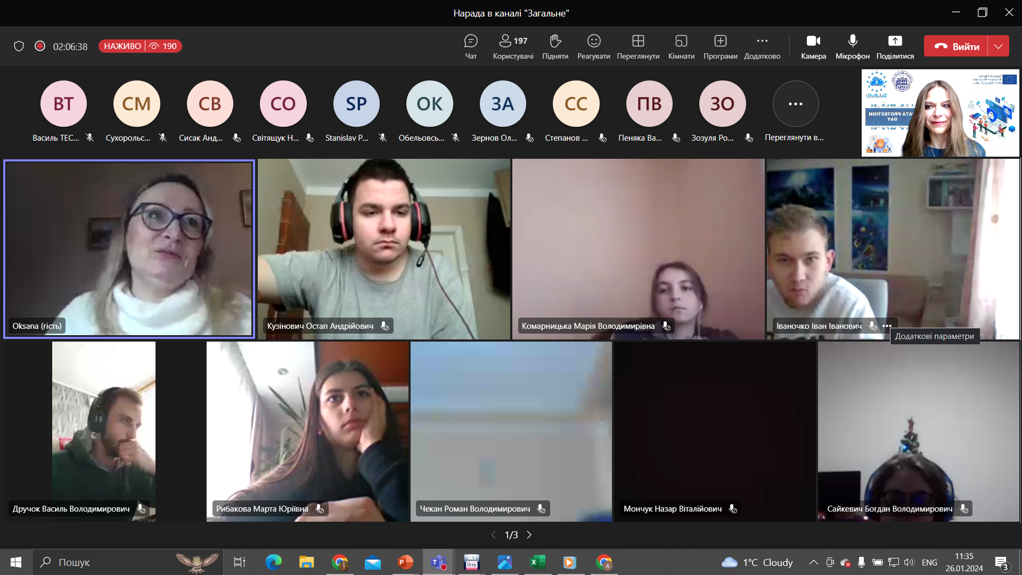This screenshot has height=575, width=1022.
Task: Go to the next page of videos
Action: 529,535
